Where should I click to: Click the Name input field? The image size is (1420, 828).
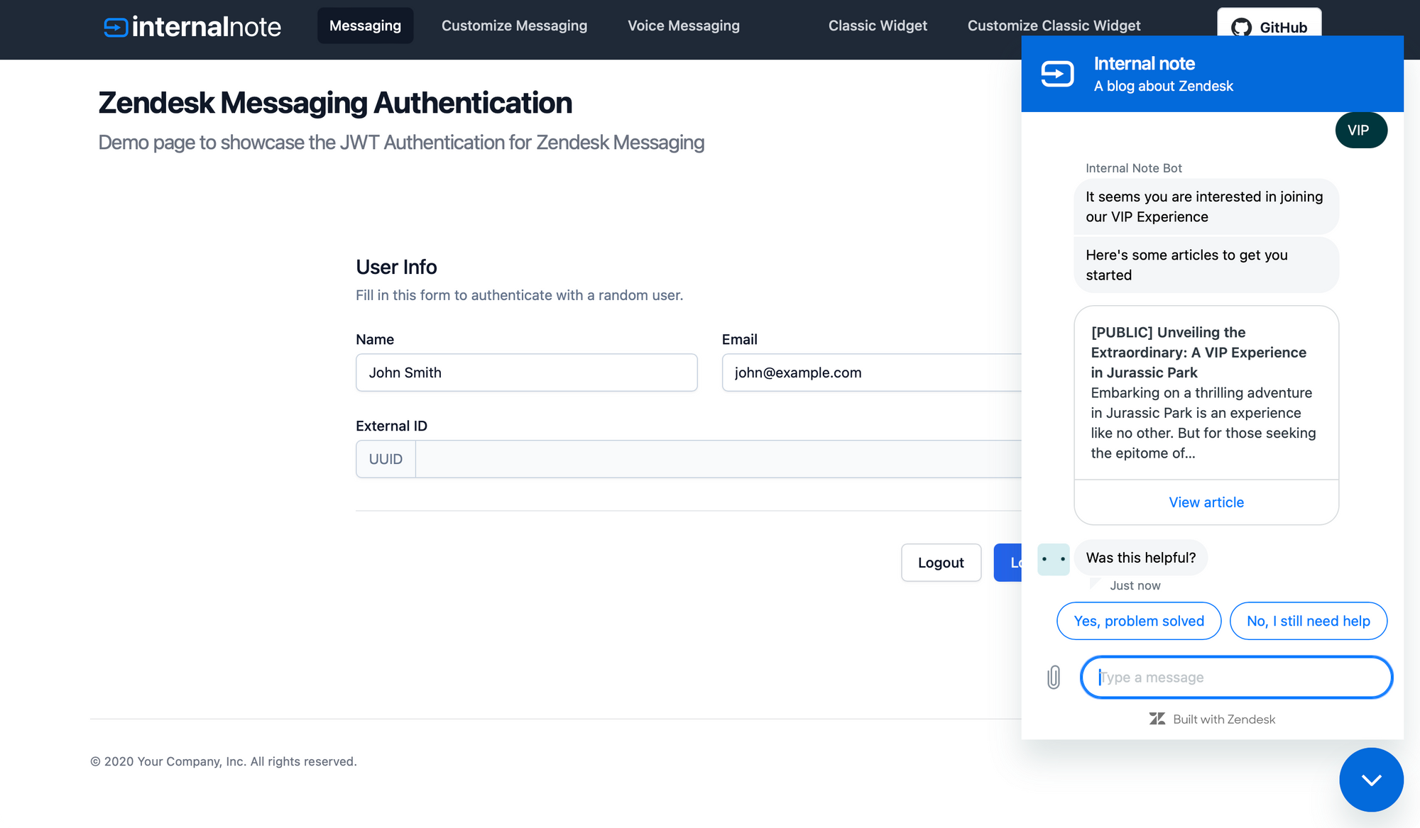point(526,372)
